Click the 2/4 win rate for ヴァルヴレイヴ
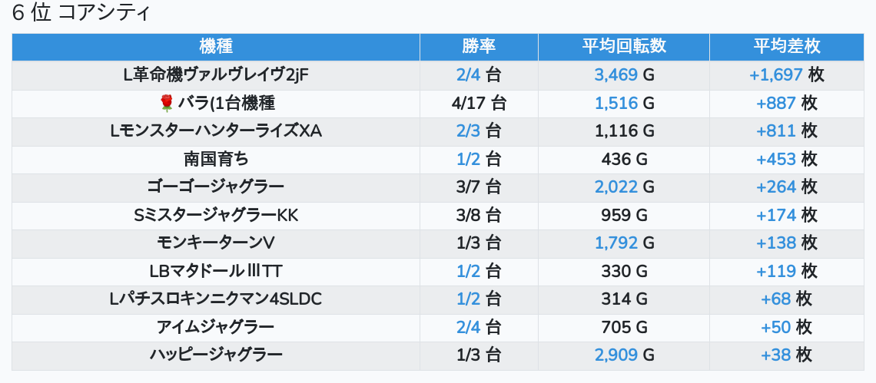 tap(467, 74)
